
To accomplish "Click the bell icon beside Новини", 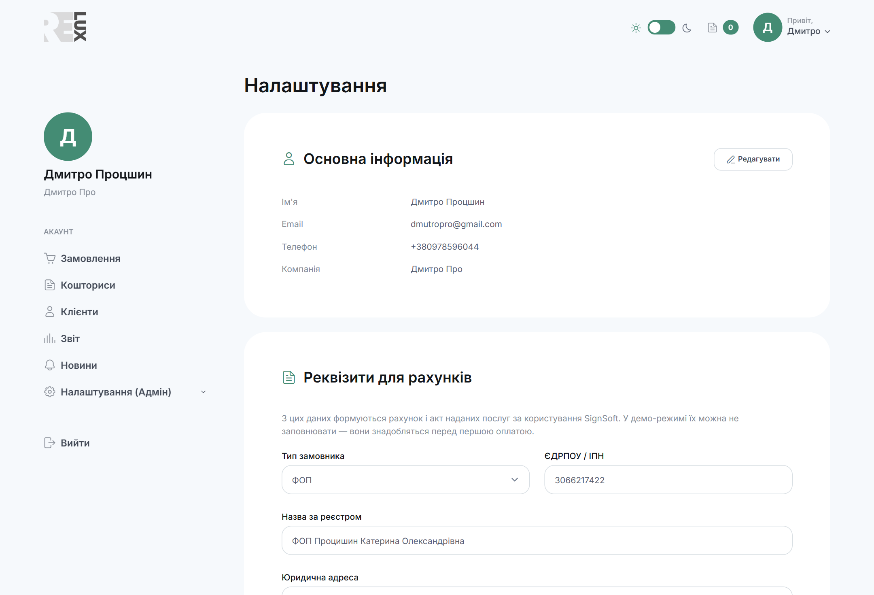I will tap(49, 365).
